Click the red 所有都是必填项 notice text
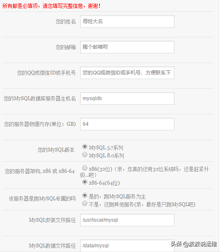The width and height of the screenshot is (222, 252). click(x=52, y=6)
